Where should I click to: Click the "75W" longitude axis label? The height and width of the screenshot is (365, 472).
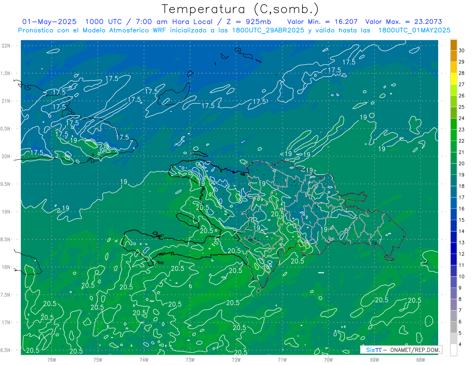pyautogui.click(x=98, y=360)
